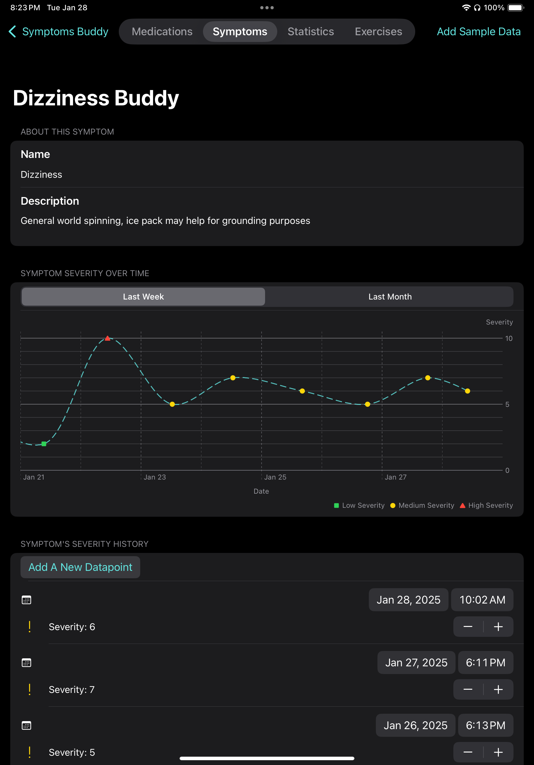Select the red high severity point on chart

108,338
